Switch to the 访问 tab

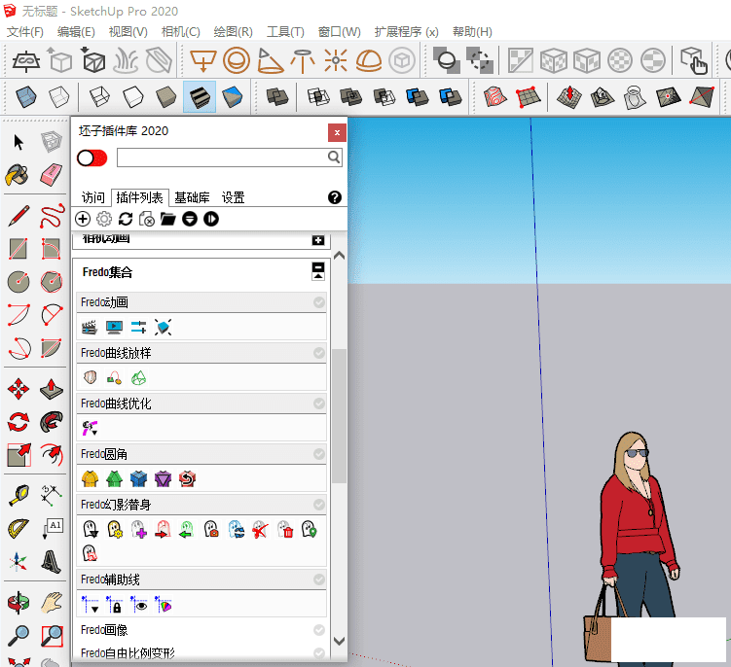click(93, 197)
